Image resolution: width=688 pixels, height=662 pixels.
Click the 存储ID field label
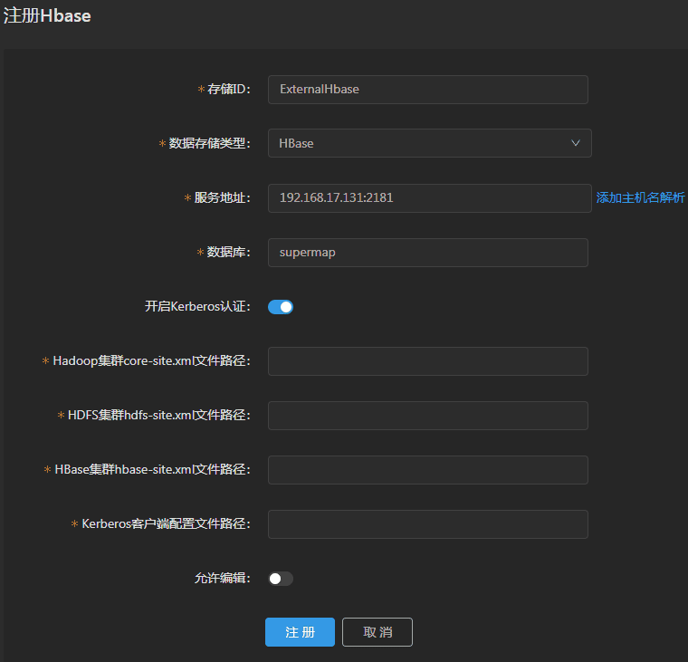pos(227,90)
